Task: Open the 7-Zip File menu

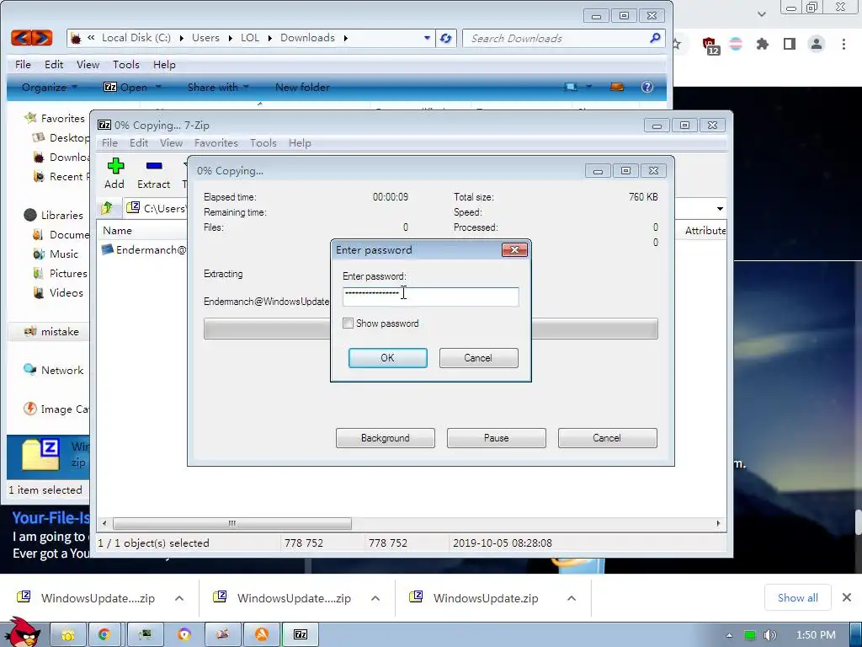Action: [110, 143]
